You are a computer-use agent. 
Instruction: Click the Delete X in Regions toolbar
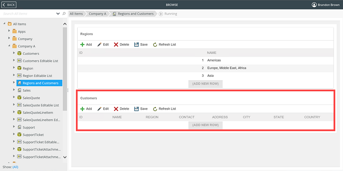(x=116, y=45)
